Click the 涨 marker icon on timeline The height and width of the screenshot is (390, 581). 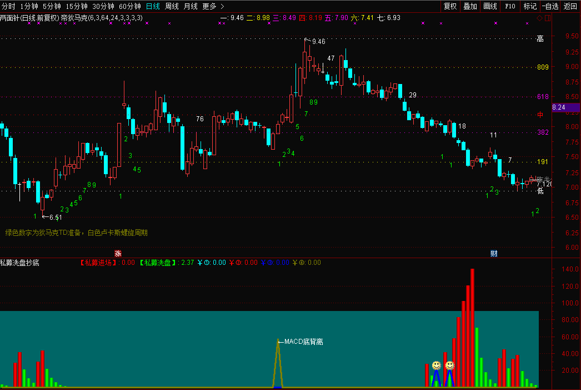[x=118, y=254]
